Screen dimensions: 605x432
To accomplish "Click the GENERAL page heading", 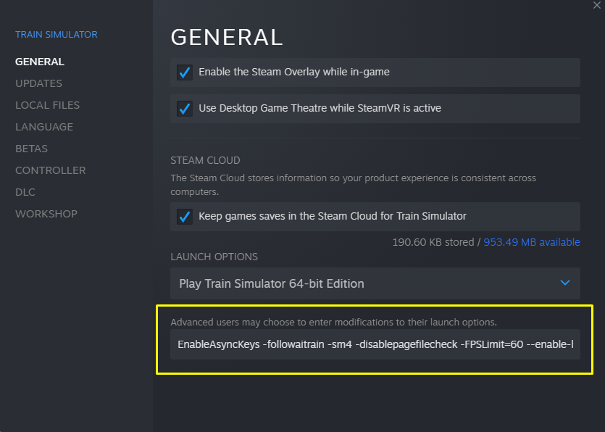I will 226,37.
